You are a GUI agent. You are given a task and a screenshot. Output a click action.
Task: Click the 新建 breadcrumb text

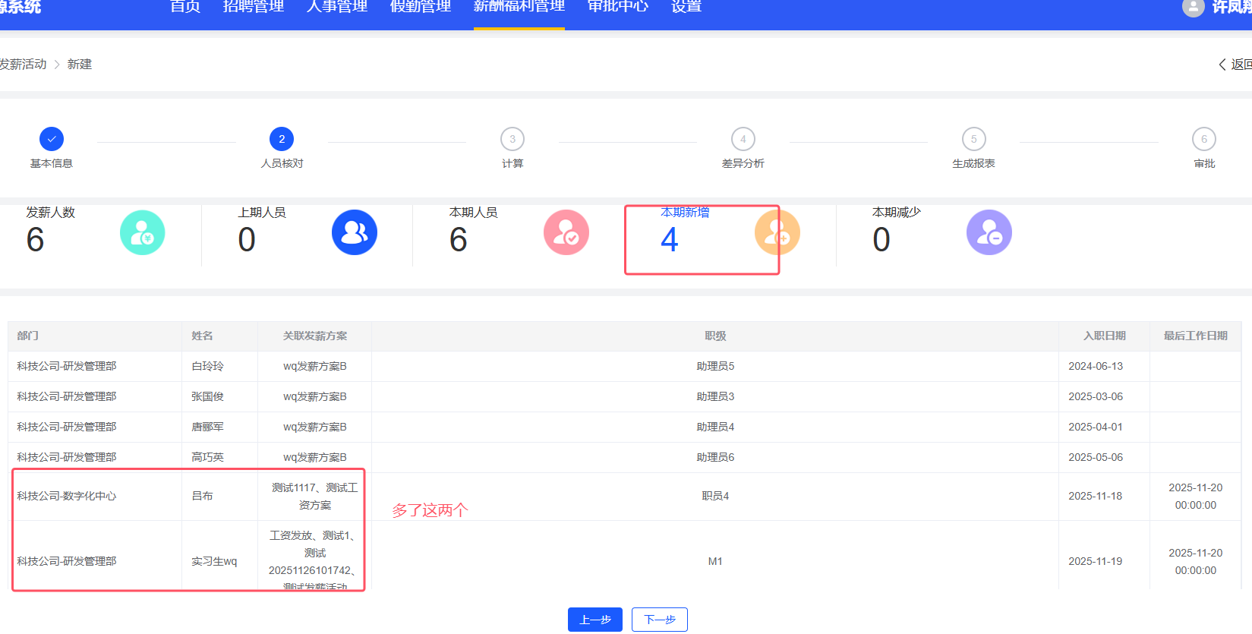tap(80, 65)
